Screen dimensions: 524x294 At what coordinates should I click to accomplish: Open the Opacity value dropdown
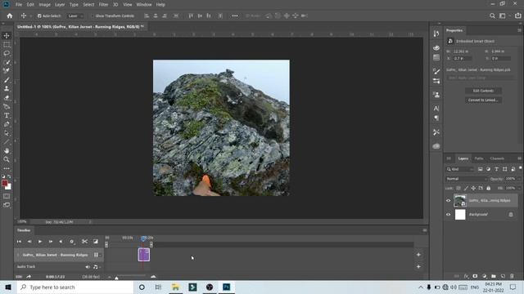pos(518,179)
